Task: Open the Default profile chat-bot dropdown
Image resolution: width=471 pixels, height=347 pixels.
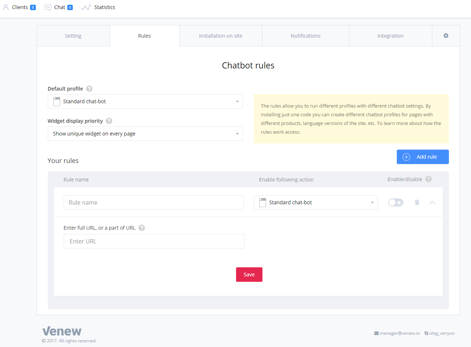Action: [x=145, y=101]
